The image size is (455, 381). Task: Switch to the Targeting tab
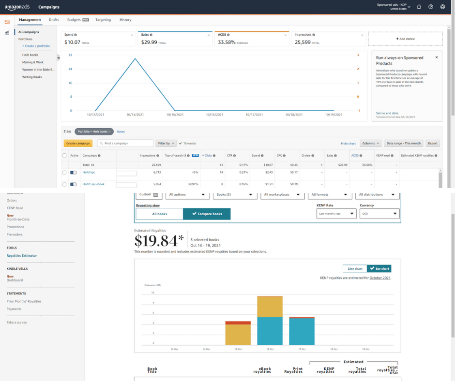(x=103, y=20)
